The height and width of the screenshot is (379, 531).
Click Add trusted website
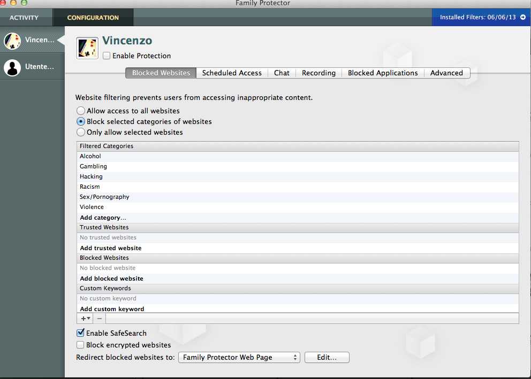111,248
